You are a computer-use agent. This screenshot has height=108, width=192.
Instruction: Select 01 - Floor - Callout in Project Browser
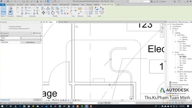(x=186, y=59)
